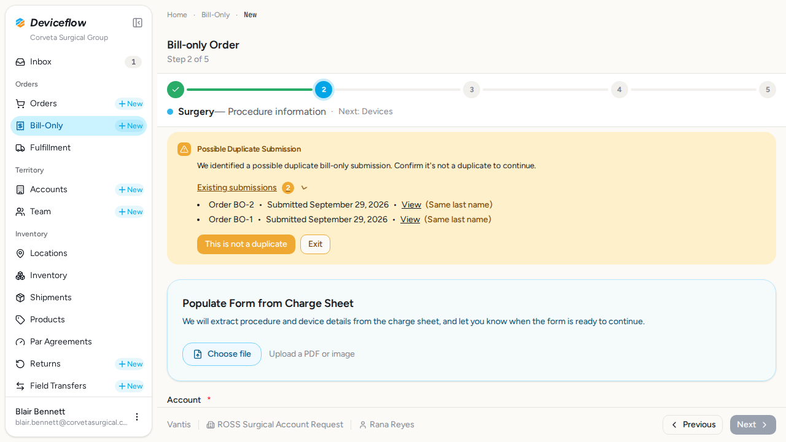Click the Fulfillment truck icon
This screenshot has height=442, width=786.
(x=20, y=148)
